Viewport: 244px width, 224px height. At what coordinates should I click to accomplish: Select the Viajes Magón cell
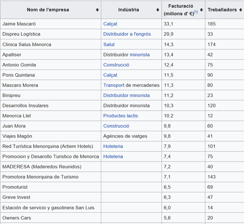pyautogui.click(x=50, y=136)
